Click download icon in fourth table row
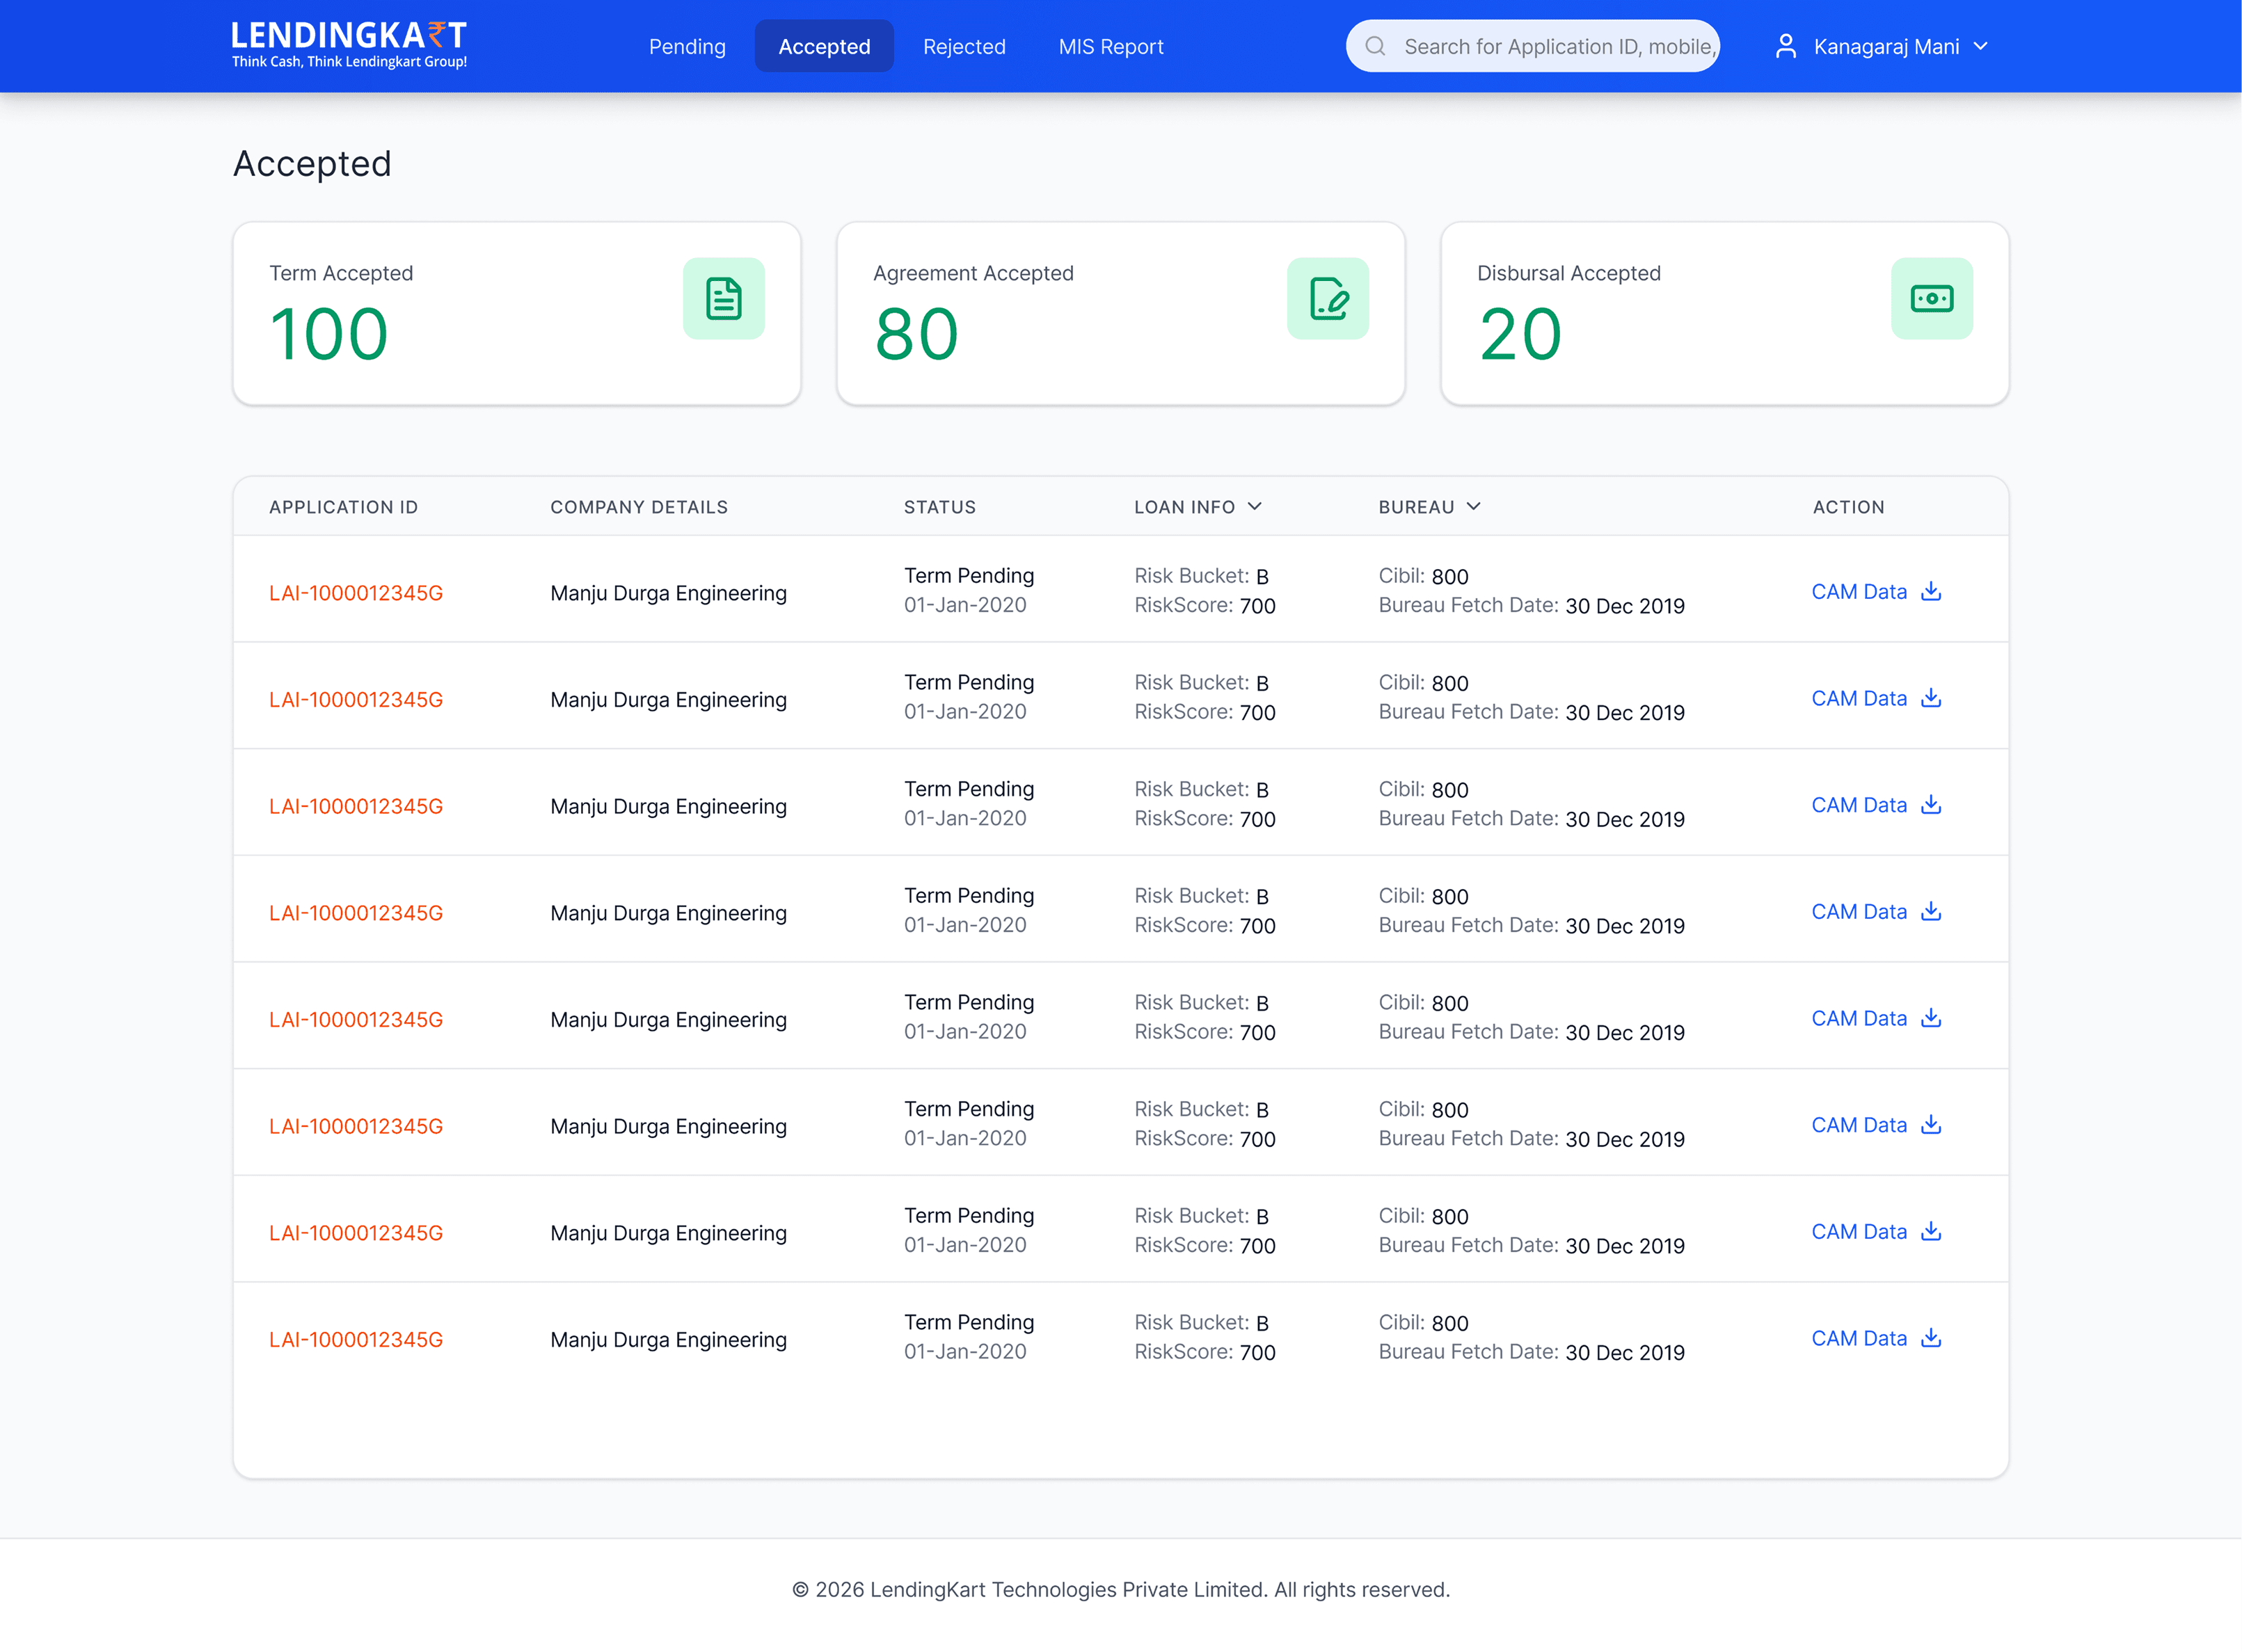The height and width of the screenshot is (1652, 2242). click(1931, 911)
